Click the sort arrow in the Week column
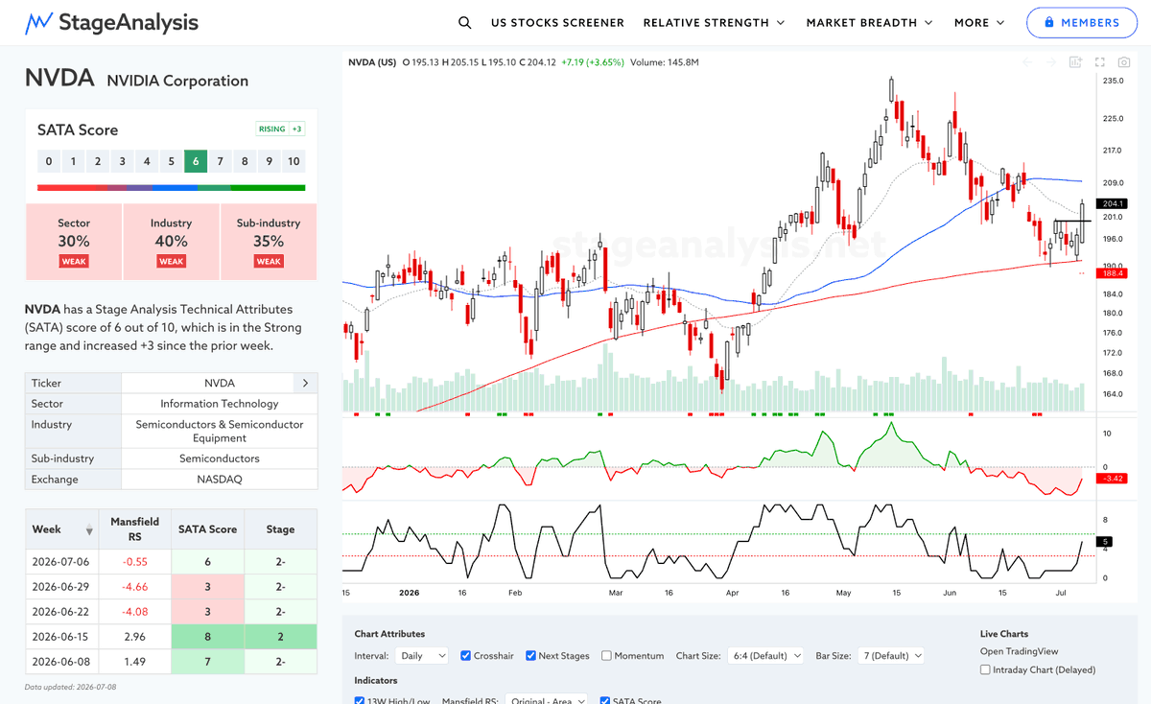The height and width of the screenshot is (704, 1151). pos(90,530)
